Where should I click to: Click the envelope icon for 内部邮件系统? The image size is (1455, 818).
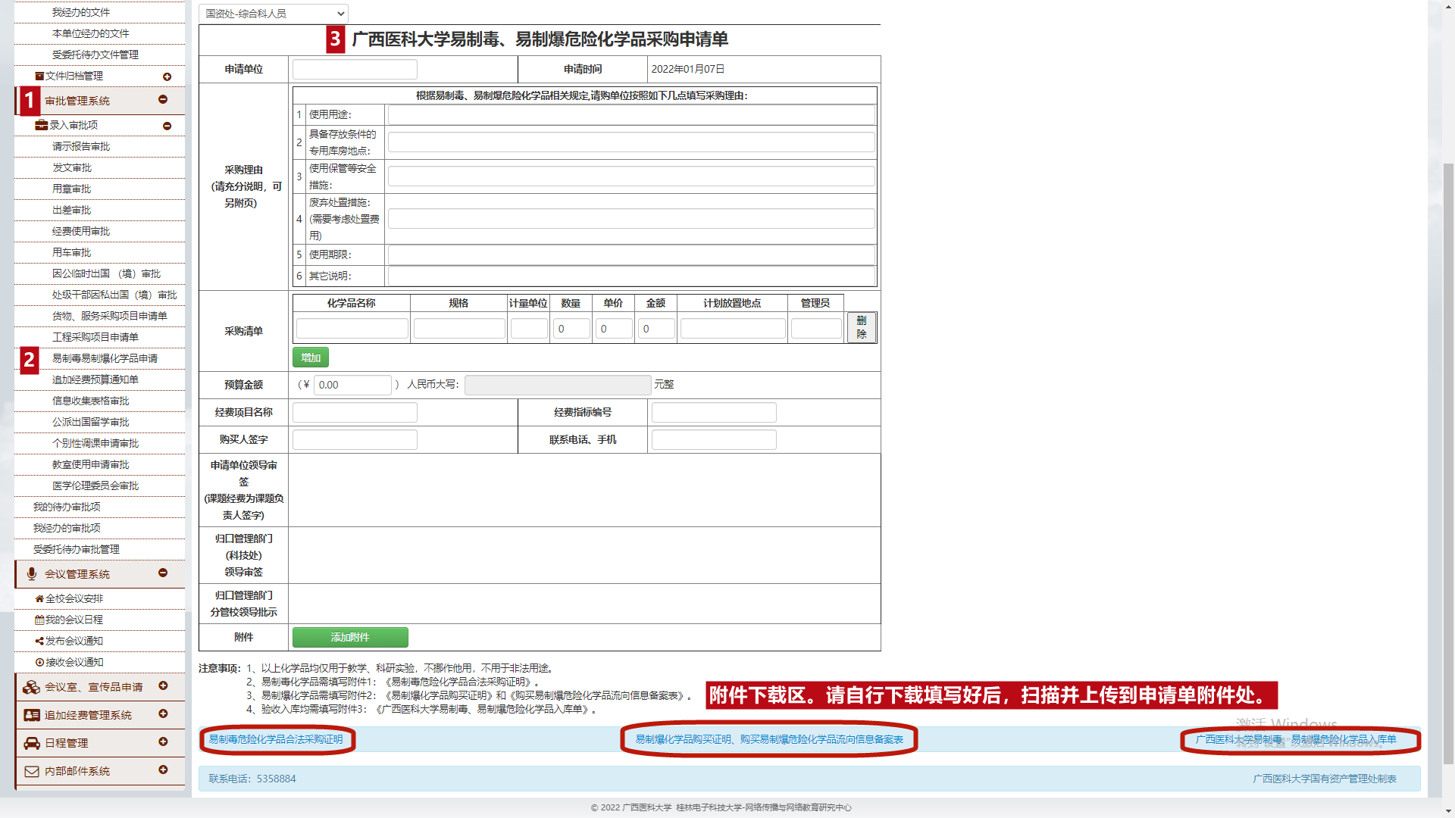pyautogui.click(x=32, y=771)
